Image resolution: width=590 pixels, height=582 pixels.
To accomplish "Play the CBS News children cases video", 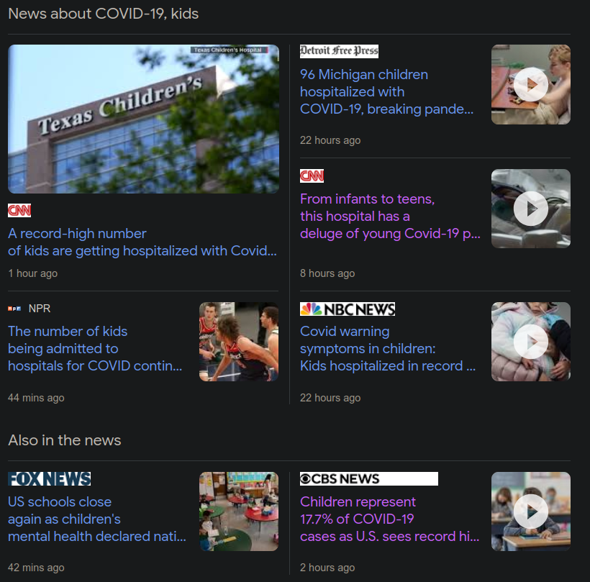I will pos(530,511).
